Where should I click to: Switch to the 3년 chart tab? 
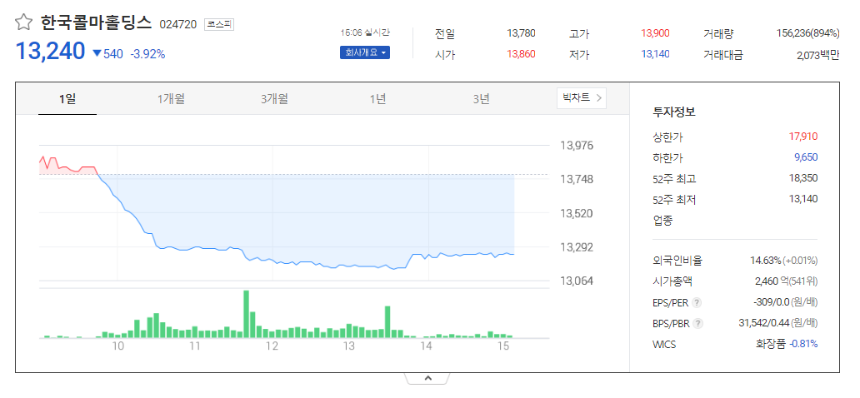(x=481, y=99)
